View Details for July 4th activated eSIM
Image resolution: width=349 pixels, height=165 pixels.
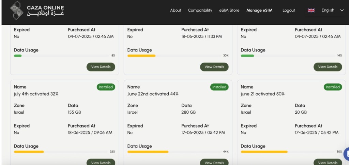pyautogui.click(x=101, y=162)
